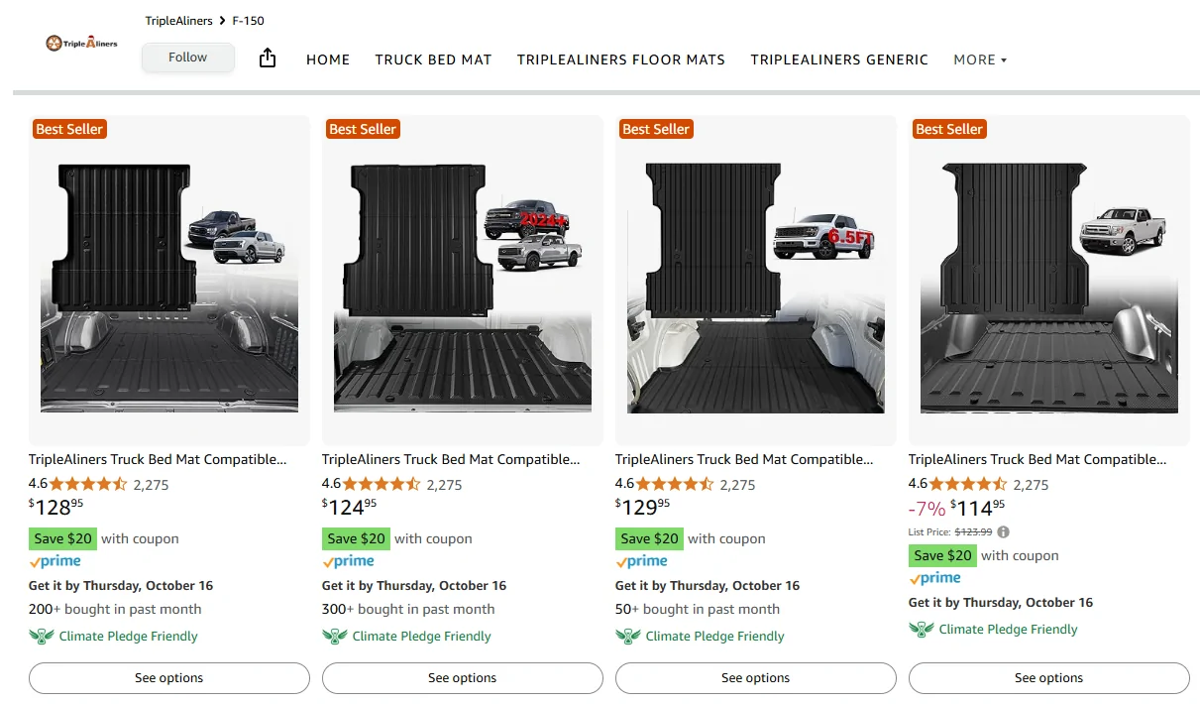
Task: Follow the TripleAliners store
Action: coord(188,58)
